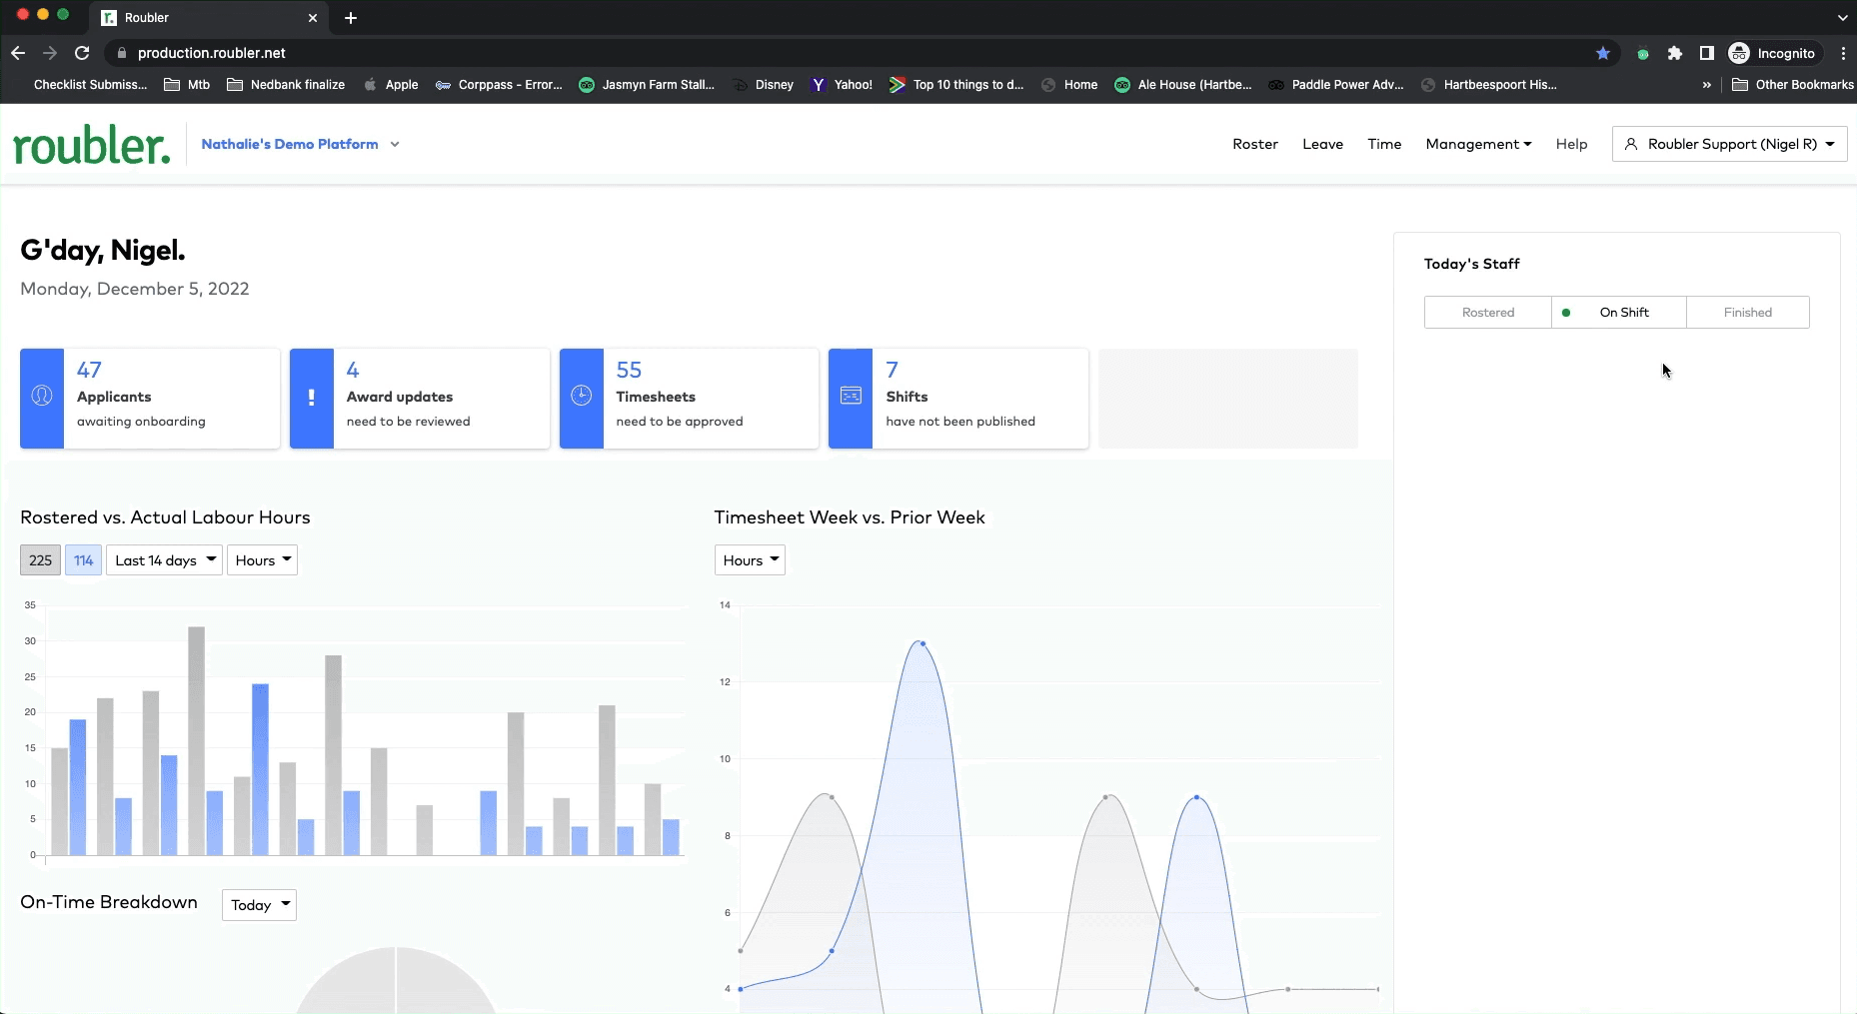Click the tallest grey bar in labour chart

point(197,740)
